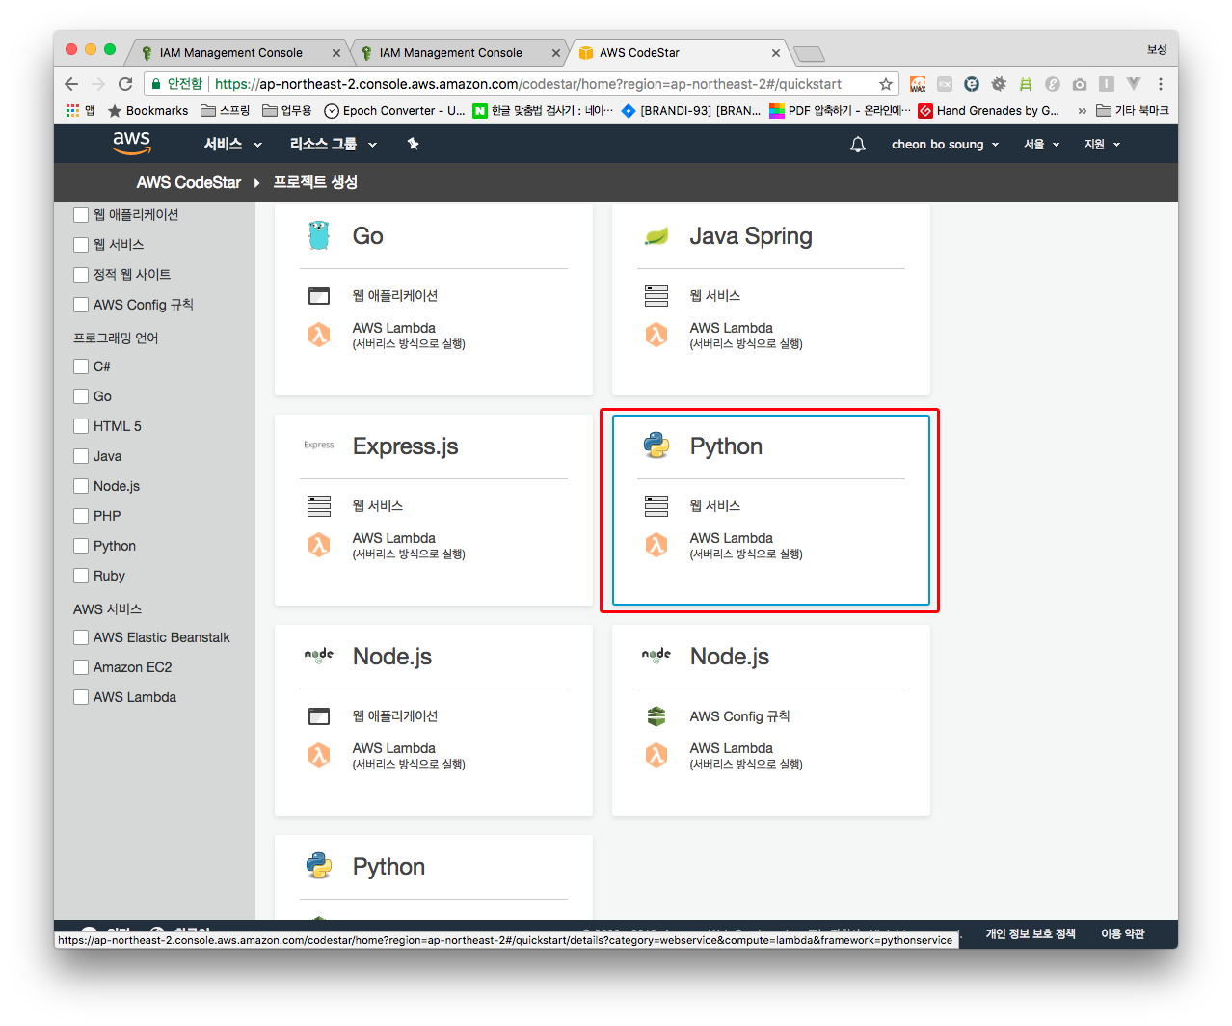Tick the Amazon EC2 checkbox
The height and width of the screenshot is (1026, 1232).
tap(81, 667)
